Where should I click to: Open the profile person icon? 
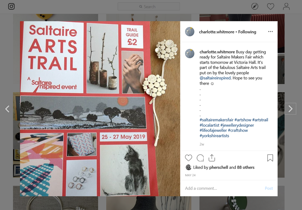point(286,6)
